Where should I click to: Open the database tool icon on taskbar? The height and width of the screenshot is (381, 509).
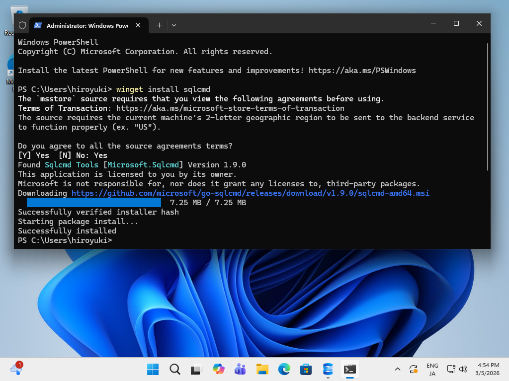click(328, 369)
